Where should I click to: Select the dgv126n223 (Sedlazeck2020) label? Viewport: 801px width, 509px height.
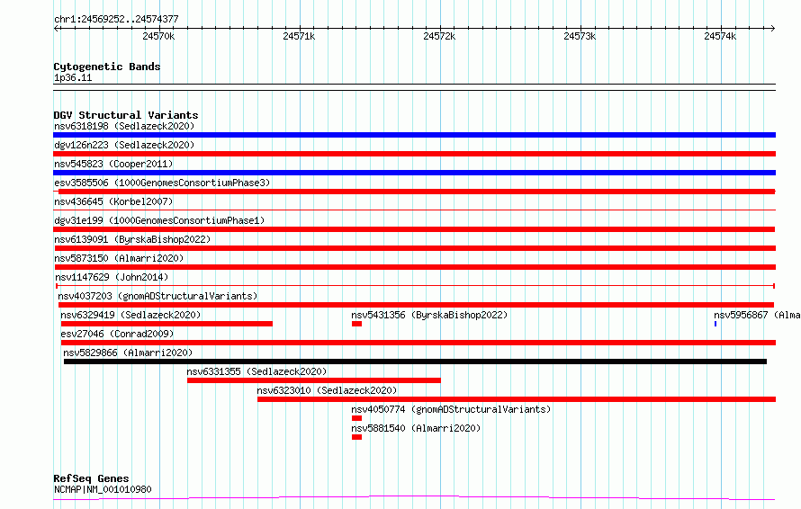coord(124,145)
